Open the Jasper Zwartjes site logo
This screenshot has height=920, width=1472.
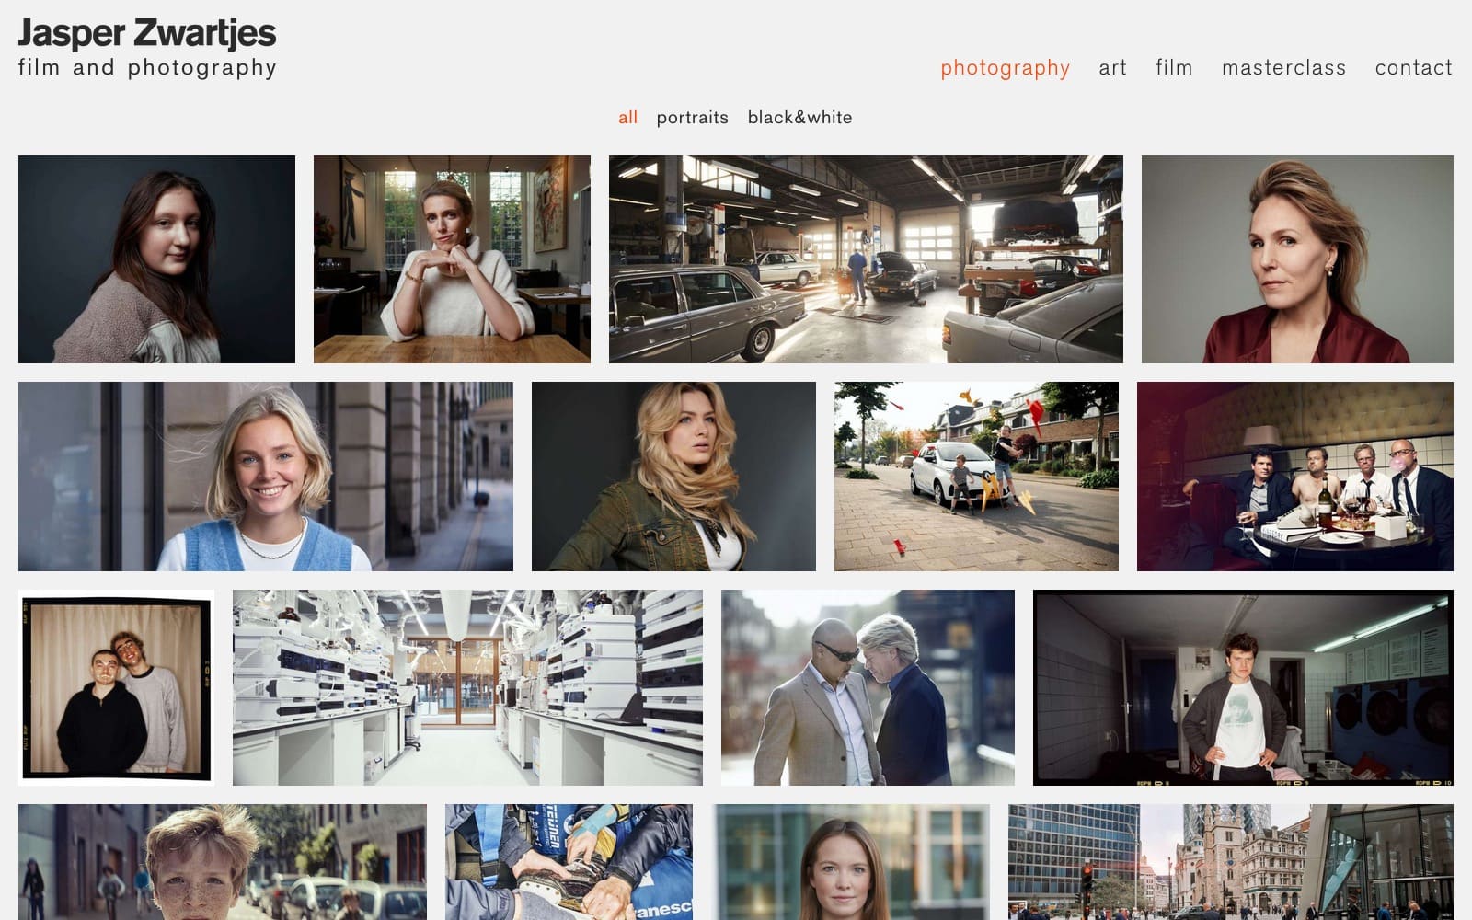point(147,47)
